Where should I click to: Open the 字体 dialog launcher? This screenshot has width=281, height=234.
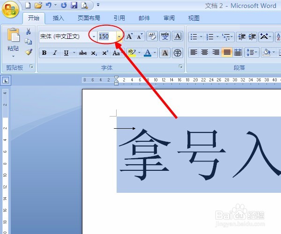pos(181,66)
